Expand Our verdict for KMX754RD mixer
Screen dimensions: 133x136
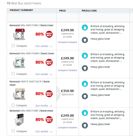(x=44, y=46)
